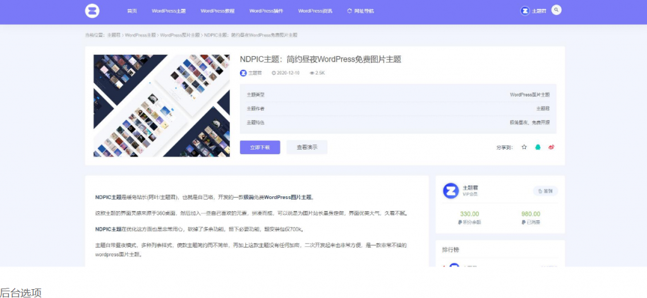Share via the red Weibo icon
Viewport: 647px width, 298px height.
tap(551, 147)
